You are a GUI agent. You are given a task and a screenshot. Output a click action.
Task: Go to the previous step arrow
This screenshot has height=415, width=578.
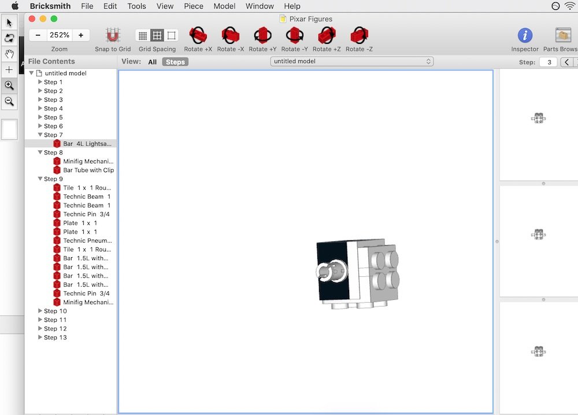[x=566, y=62]
